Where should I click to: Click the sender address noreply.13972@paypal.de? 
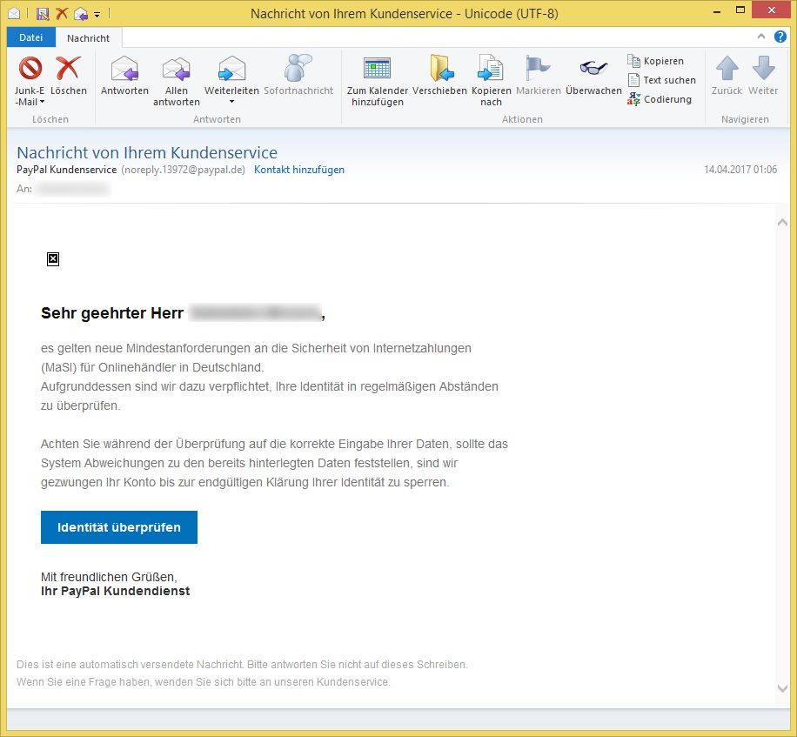183,170
